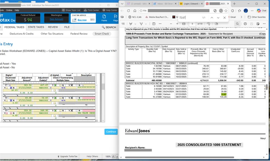Image resolution: width=270 pixels, height=161 pixels.
Task: Open PDF page view settings
Action: 216,24
